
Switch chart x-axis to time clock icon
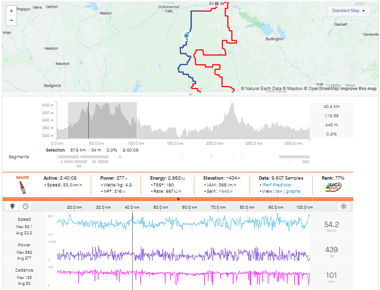pyautogui.click(x=25, y=206)
